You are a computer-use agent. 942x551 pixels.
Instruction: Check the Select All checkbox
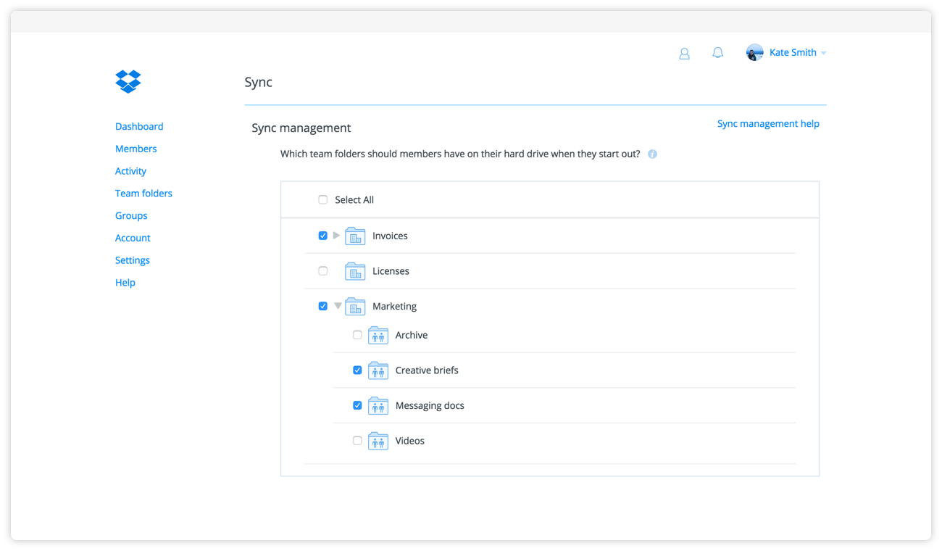point(323,200)
